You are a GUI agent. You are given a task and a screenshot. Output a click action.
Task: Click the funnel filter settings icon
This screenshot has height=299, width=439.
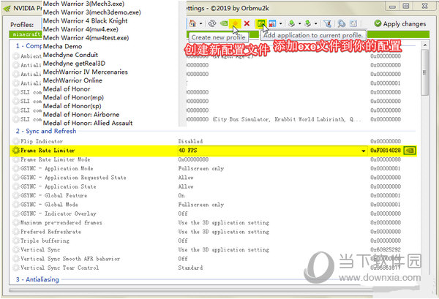pyautogui.click(x=327, y=23)
